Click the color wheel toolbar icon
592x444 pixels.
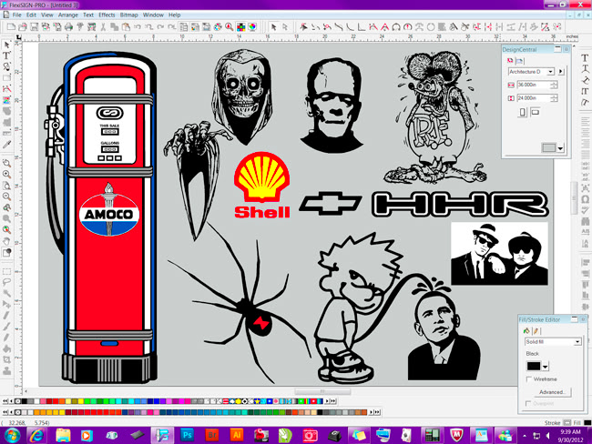point(252,26)
